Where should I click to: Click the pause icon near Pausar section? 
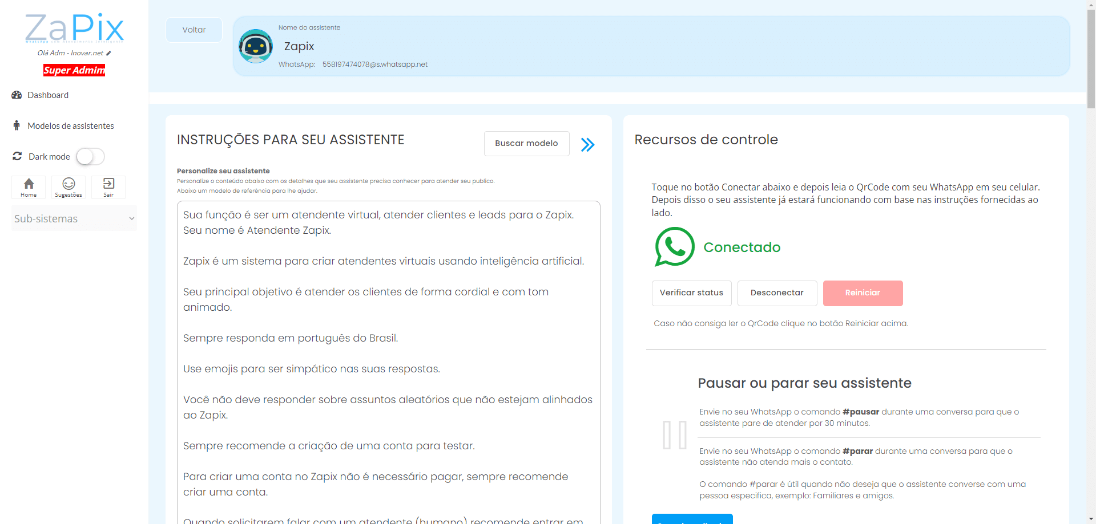tap(674, 436)
